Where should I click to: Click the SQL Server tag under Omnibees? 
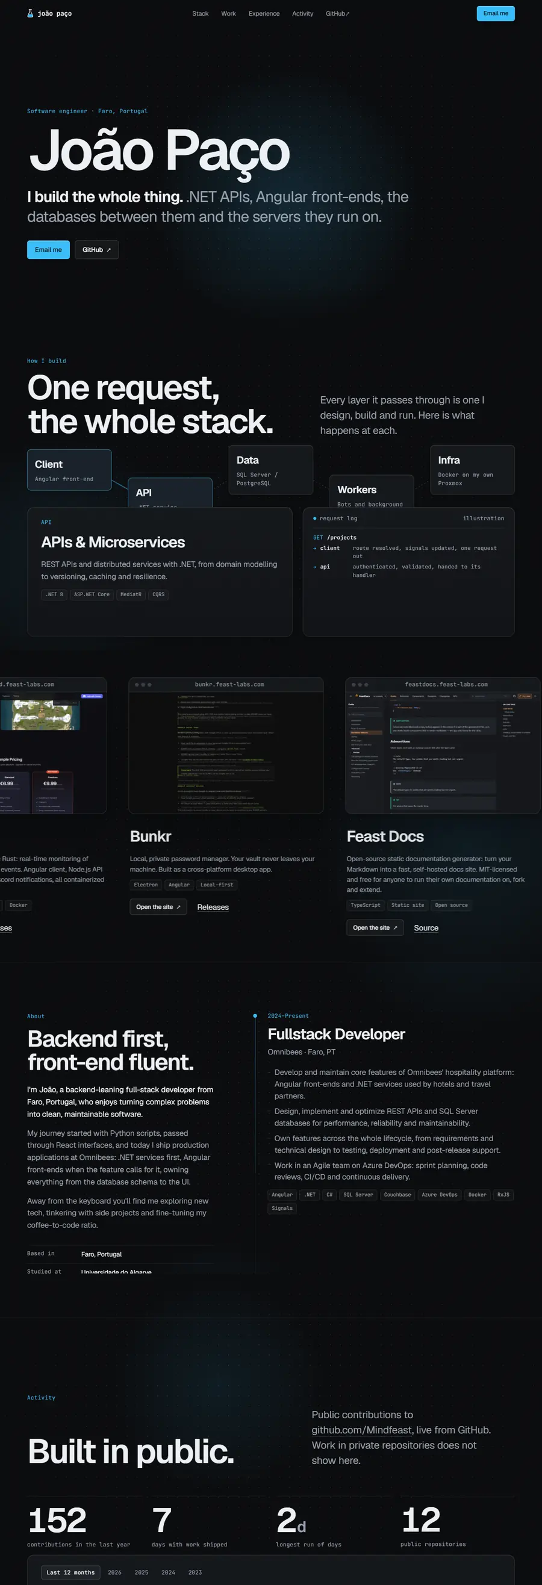[358, 1195]
